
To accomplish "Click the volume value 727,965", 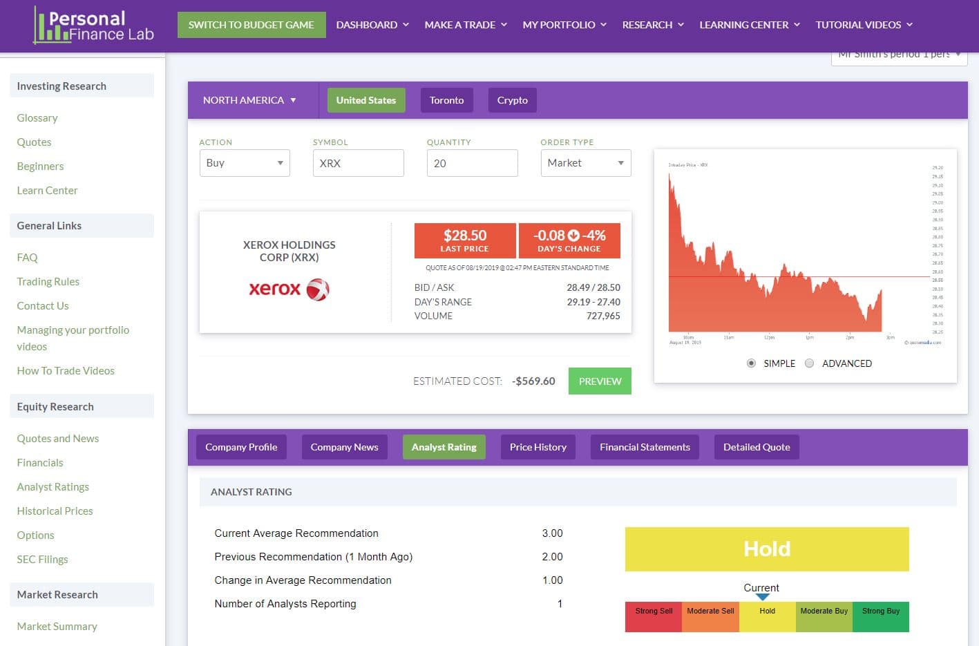I will tap(603, 316).
